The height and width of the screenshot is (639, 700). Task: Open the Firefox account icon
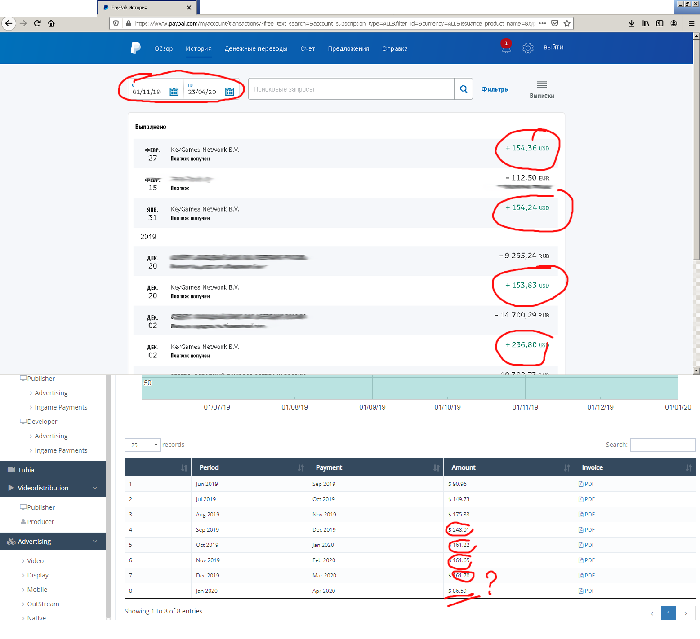click(x=673, y=23)
